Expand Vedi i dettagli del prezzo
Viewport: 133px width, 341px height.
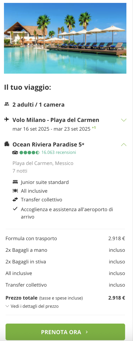32,306
